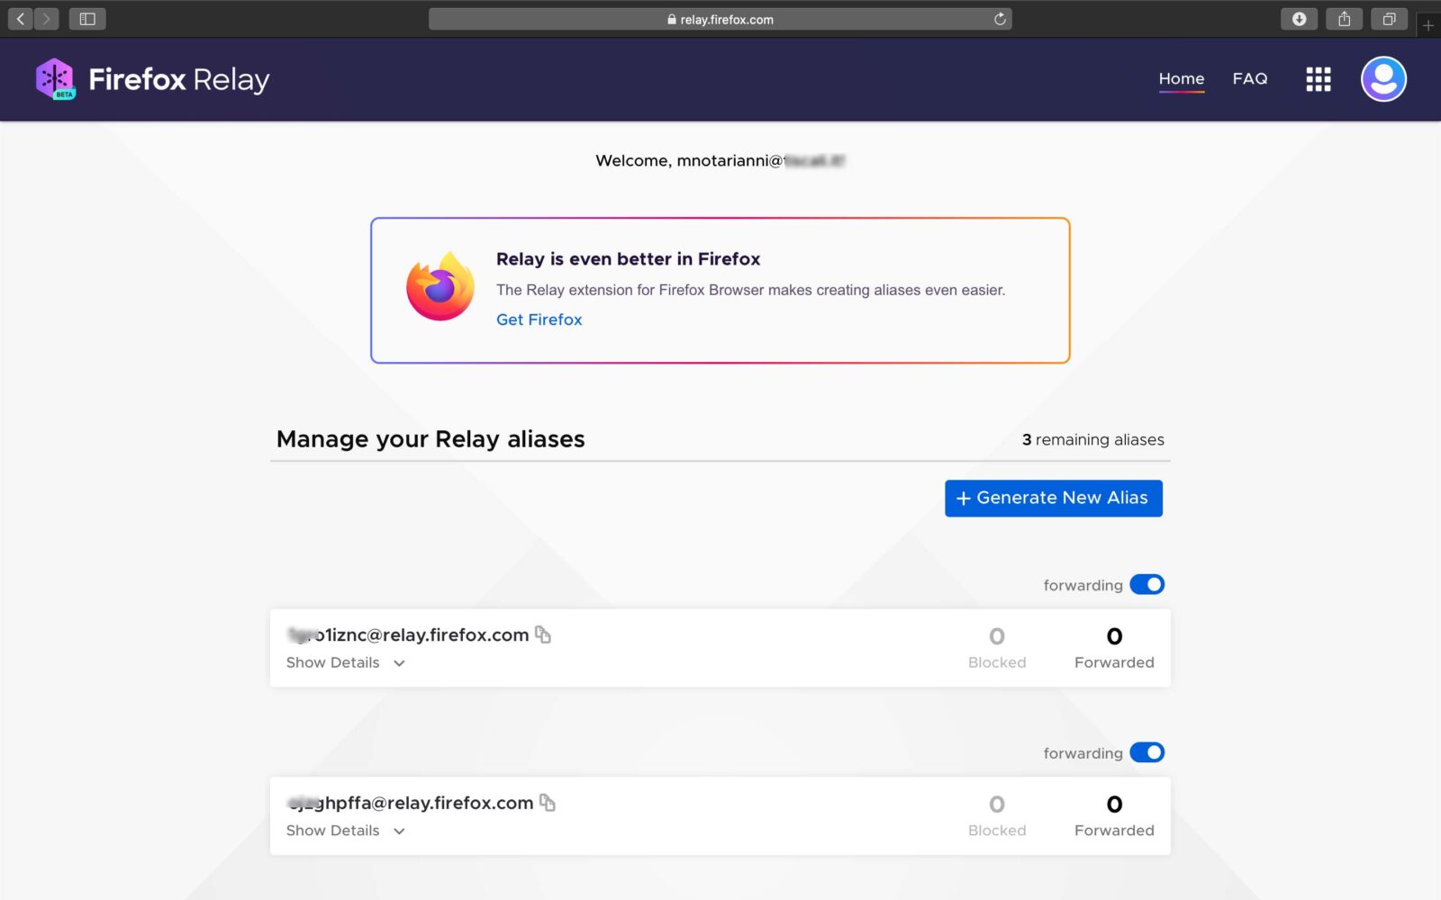
Task: Click the Firefox logo in the promo banner
Action: pos(439,288)
